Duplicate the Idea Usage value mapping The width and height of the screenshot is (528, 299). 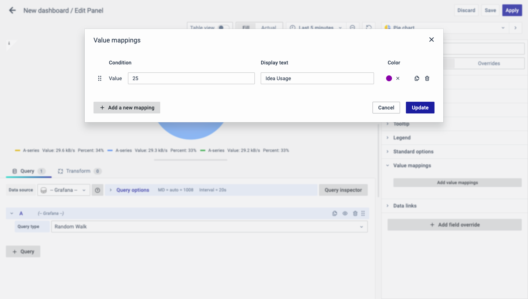[417, 78]
